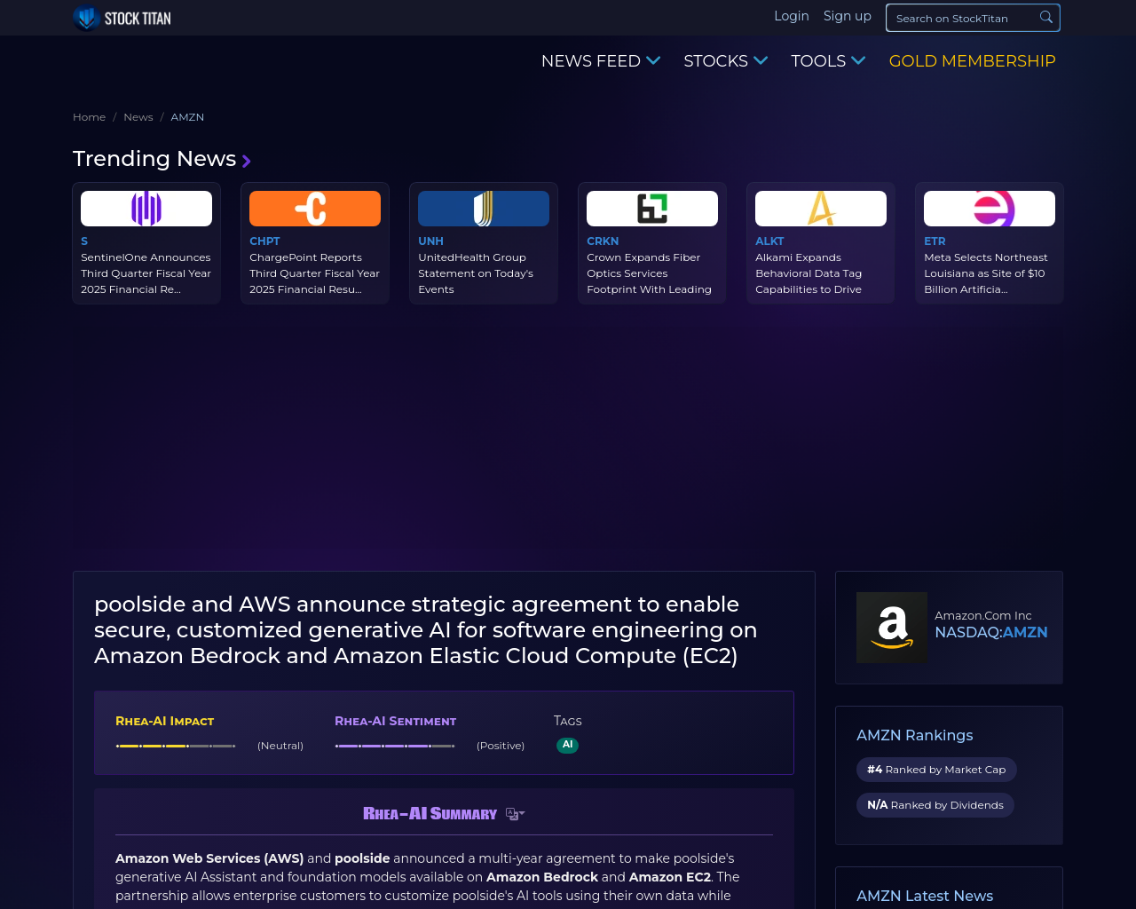Read SentinelOne Third Quarter news headline
Image resolution: width=1136 pixels, height=909 pixels.
(x=146, y=273)
